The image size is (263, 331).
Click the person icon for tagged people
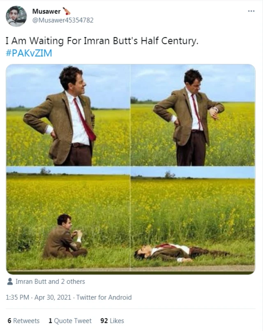[x=10, y=282]
